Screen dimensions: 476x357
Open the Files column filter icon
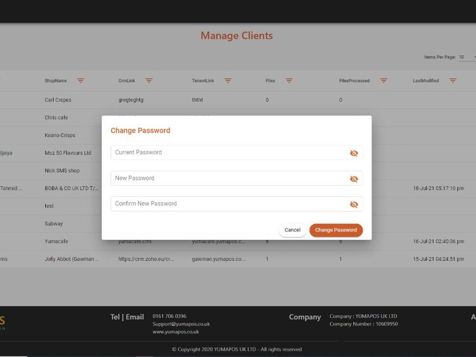tap(289, 81)
